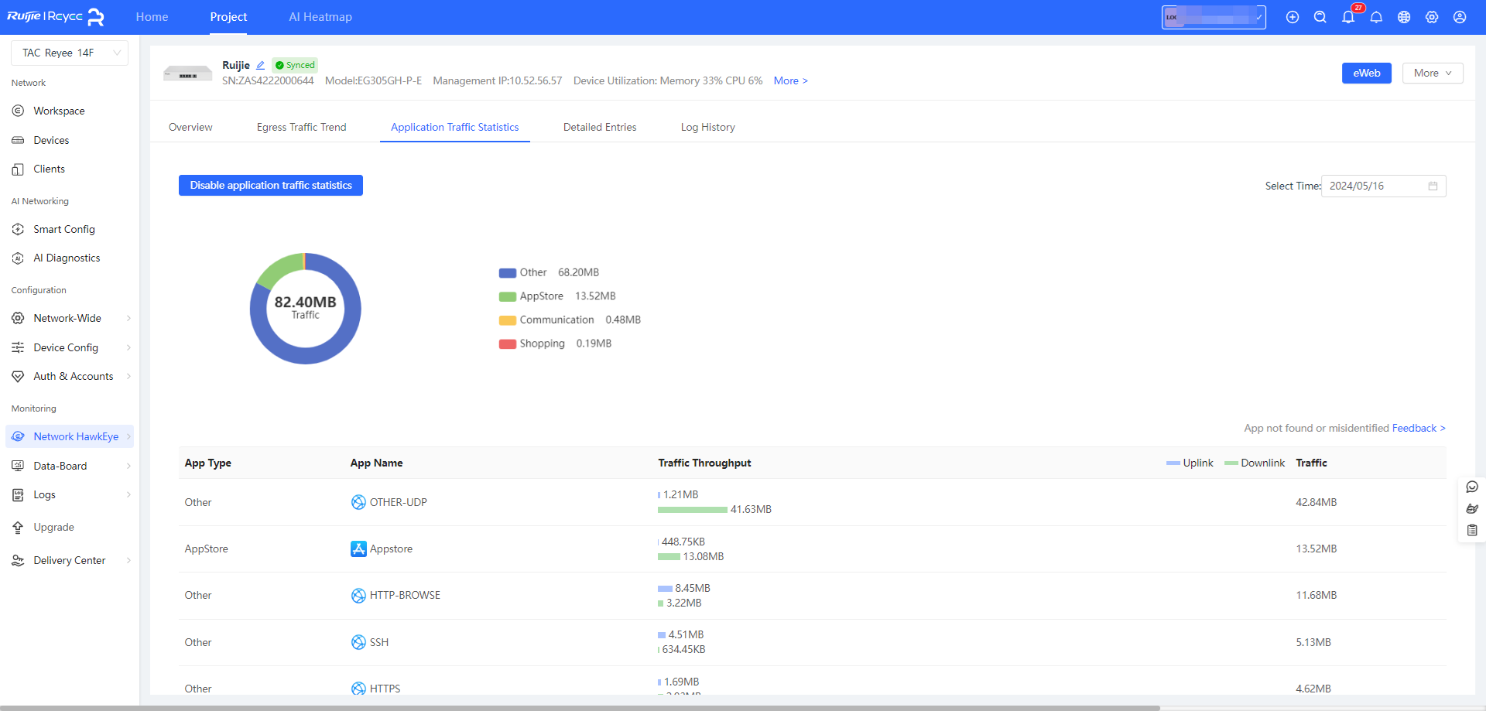Click the Other blue color swatch in legend
This screenshot has height=711, width=1486.
pyautogui.click(x=508, y=273)
